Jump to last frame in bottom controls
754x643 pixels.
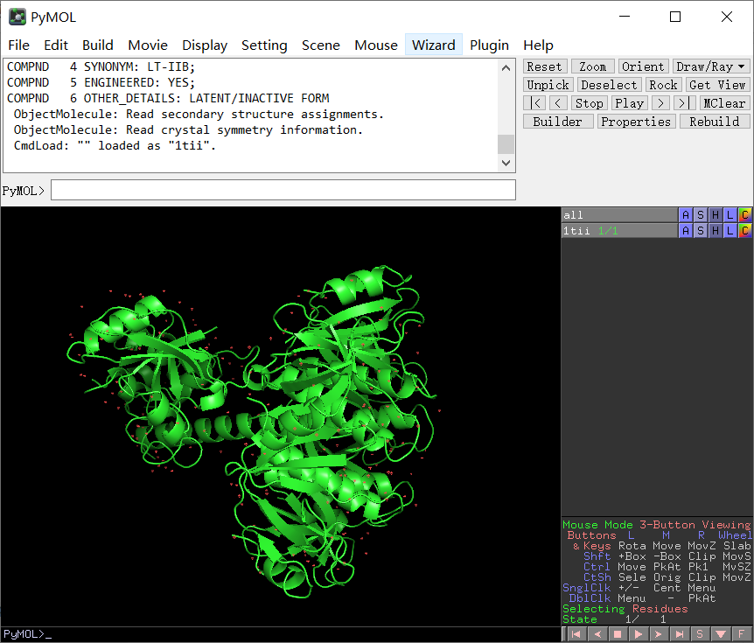coord(680,634)
